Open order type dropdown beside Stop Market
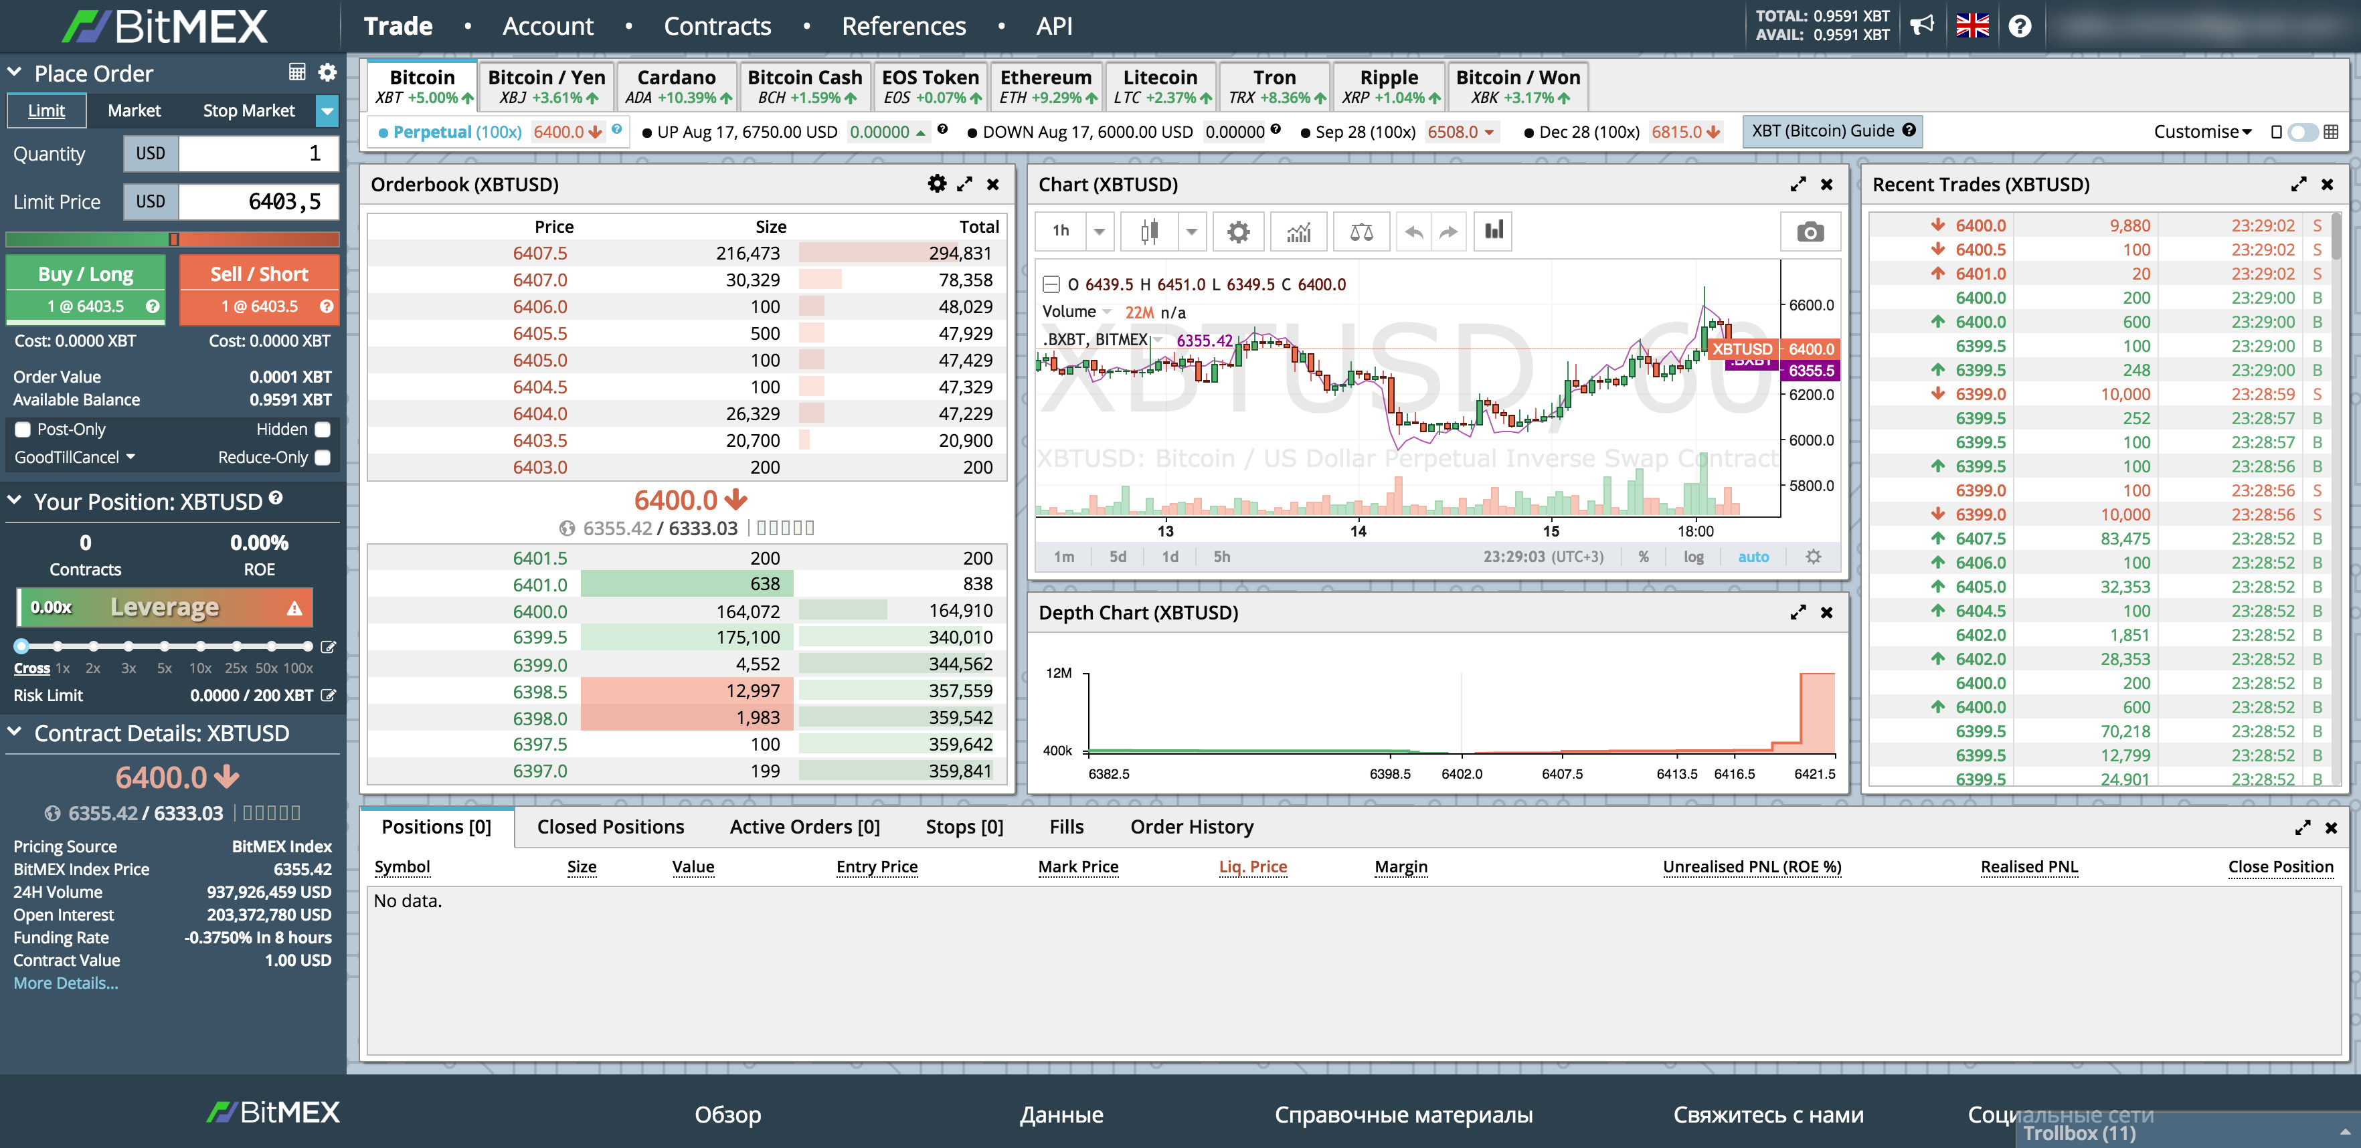 click(x=327, y=111)
